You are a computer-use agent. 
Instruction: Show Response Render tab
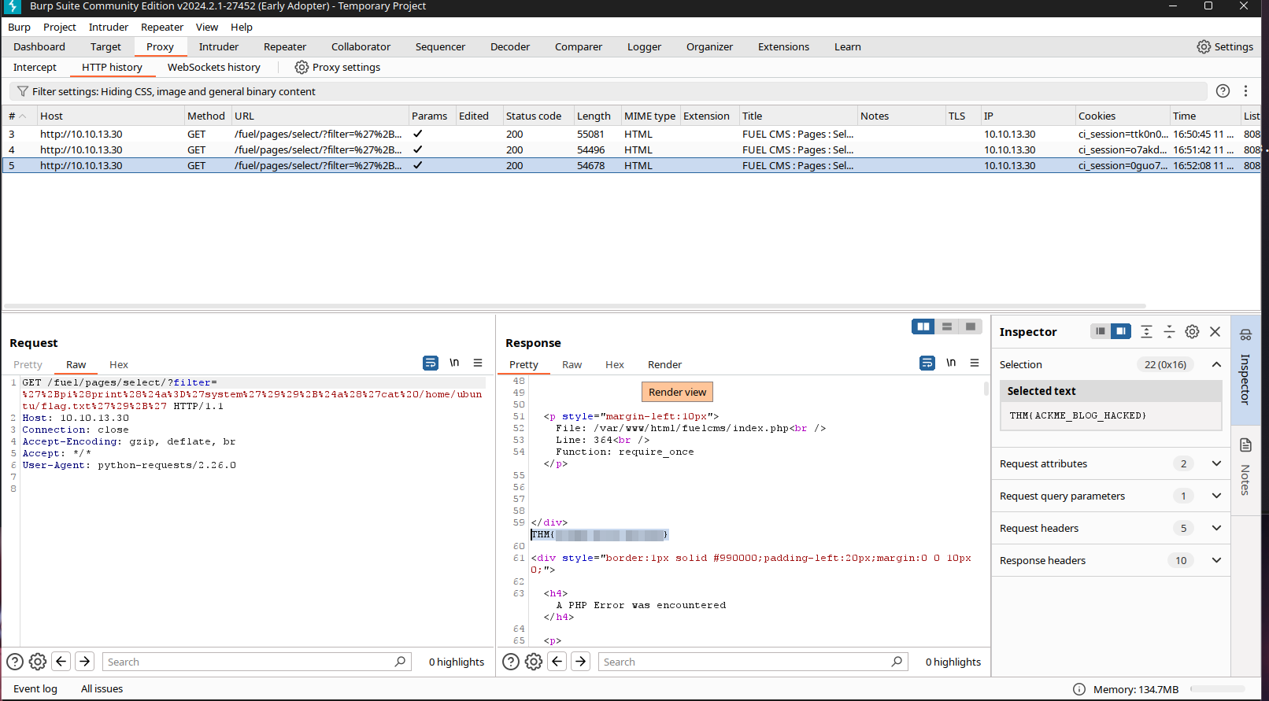click(x=664, y=364)
